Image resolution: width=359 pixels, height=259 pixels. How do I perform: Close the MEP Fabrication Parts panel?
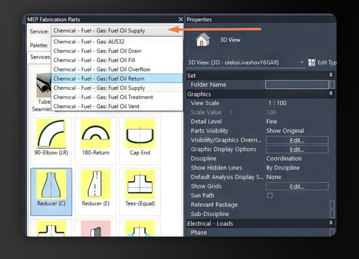(181, 19)
